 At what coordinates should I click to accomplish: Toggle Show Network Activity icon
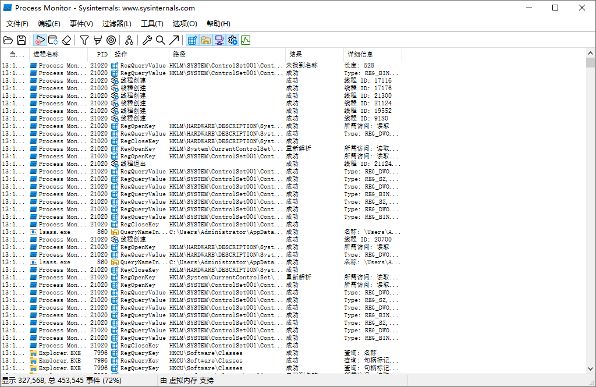click(219, 40)
